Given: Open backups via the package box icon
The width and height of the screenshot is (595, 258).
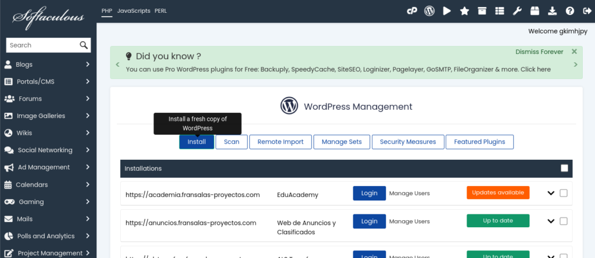Looking at the screenshot, I should point(535,11).
